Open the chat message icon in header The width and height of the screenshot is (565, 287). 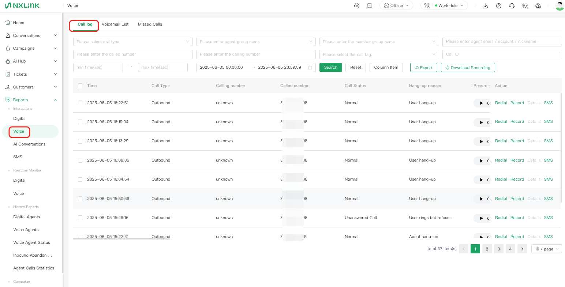coord(370,6)
